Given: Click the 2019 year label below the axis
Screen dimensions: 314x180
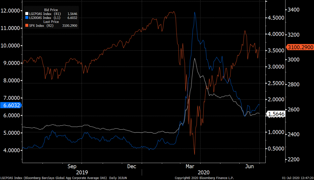Looking at the screenshot, I should [x=82, y=172].
